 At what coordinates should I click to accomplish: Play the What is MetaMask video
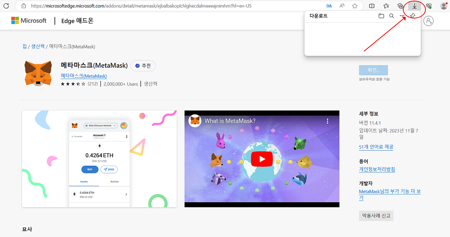coord(262,159)
